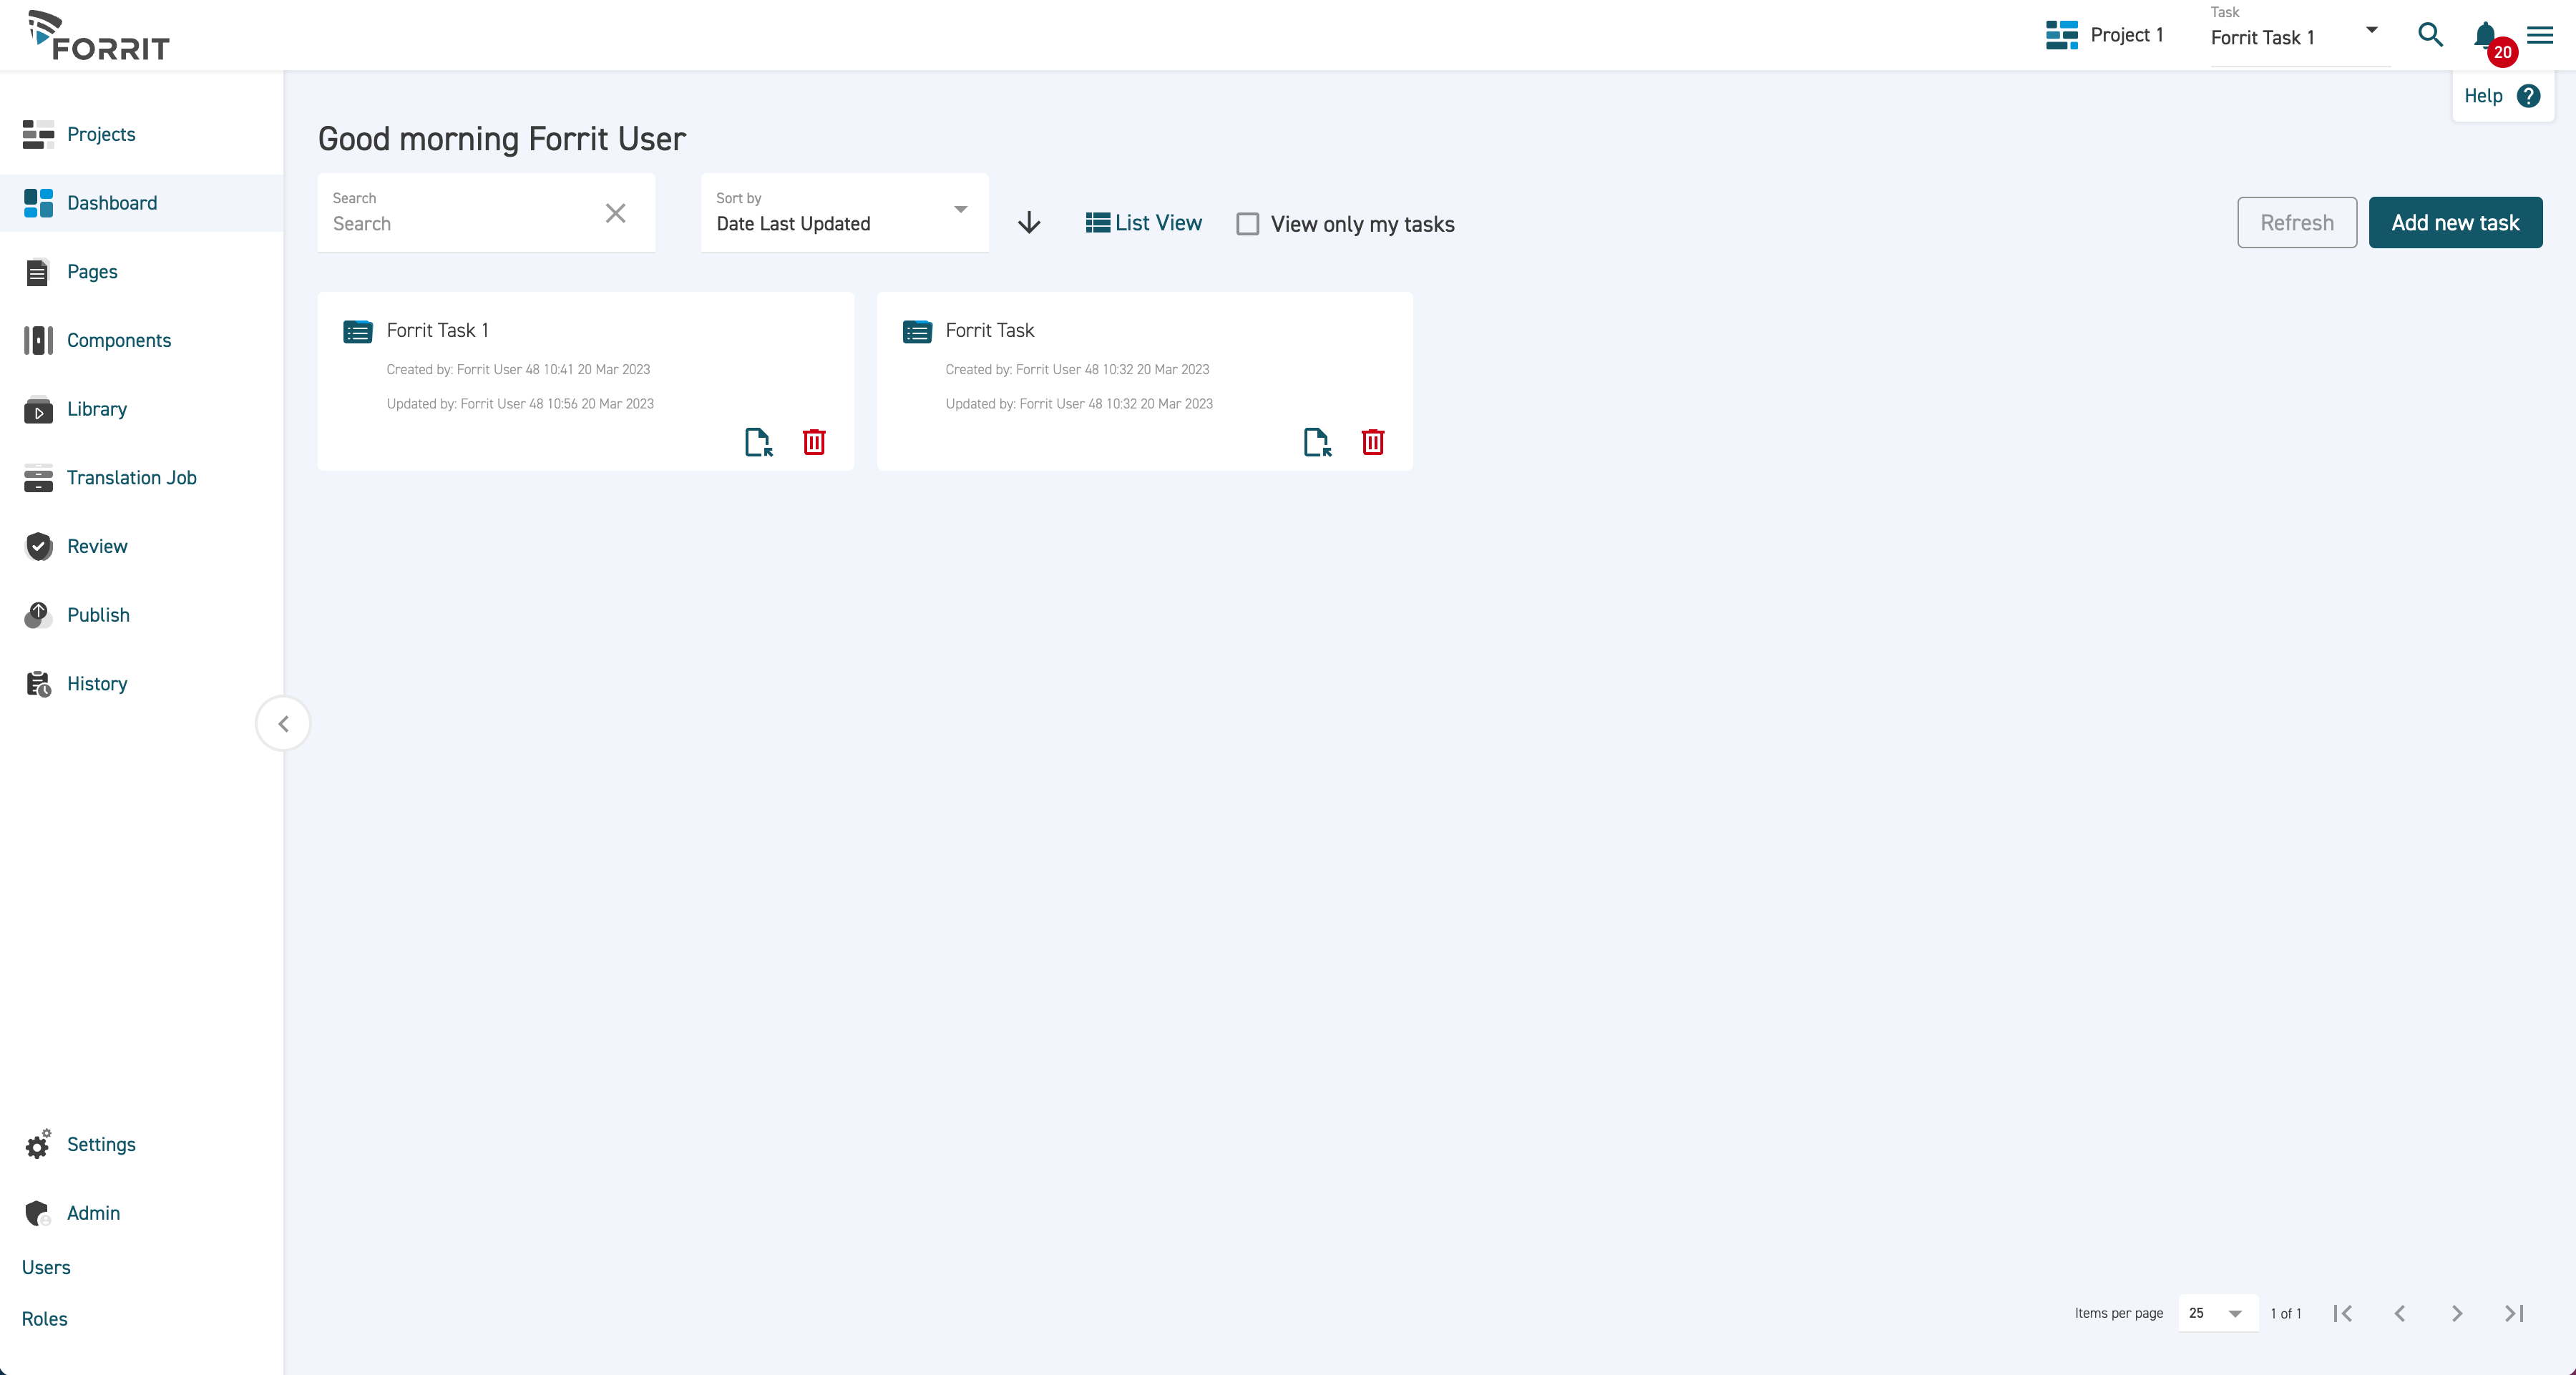Open the notifications bell
The image size is (2576, 1375).
click(x=2485, y=35)
